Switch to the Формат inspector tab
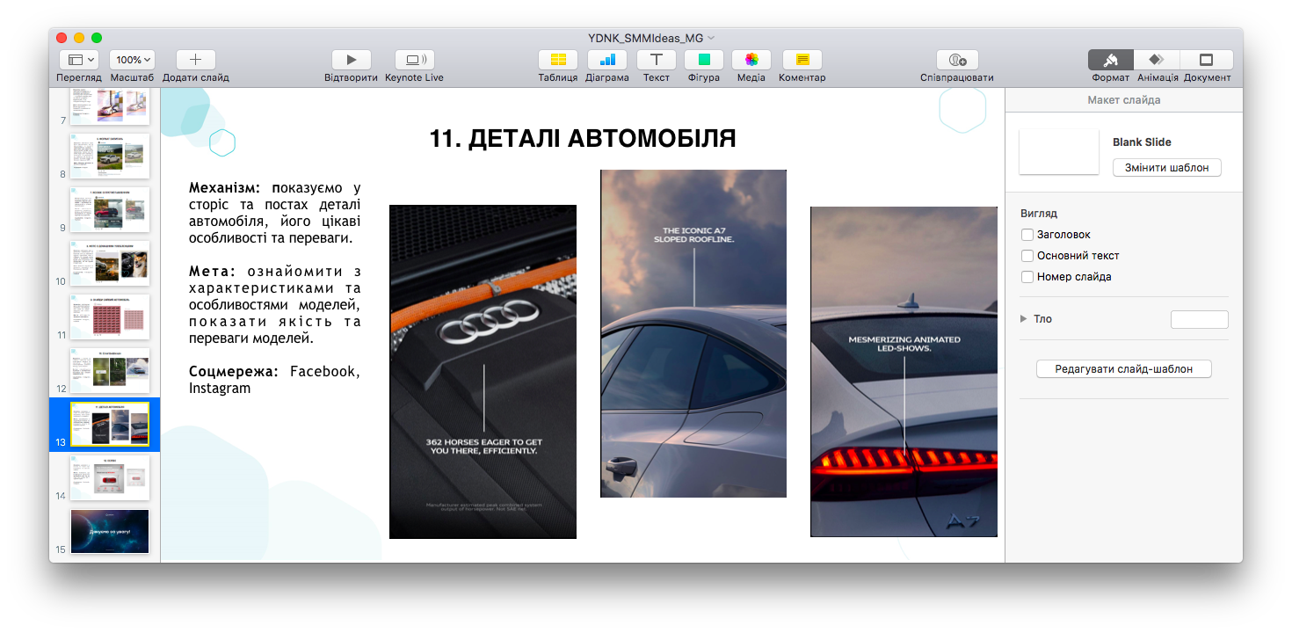1292x633 pixels. (x=1111, y=60)
